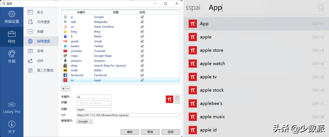Click the Youtube row icon
Screen dimensions: 329x137
click(65, 51)
